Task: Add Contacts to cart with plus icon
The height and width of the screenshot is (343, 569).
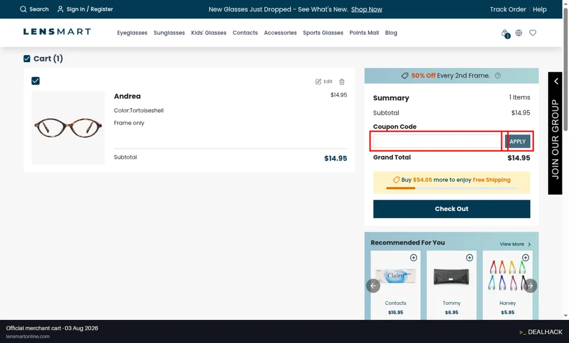Action: pyautogui.click(x=413, y=258)
